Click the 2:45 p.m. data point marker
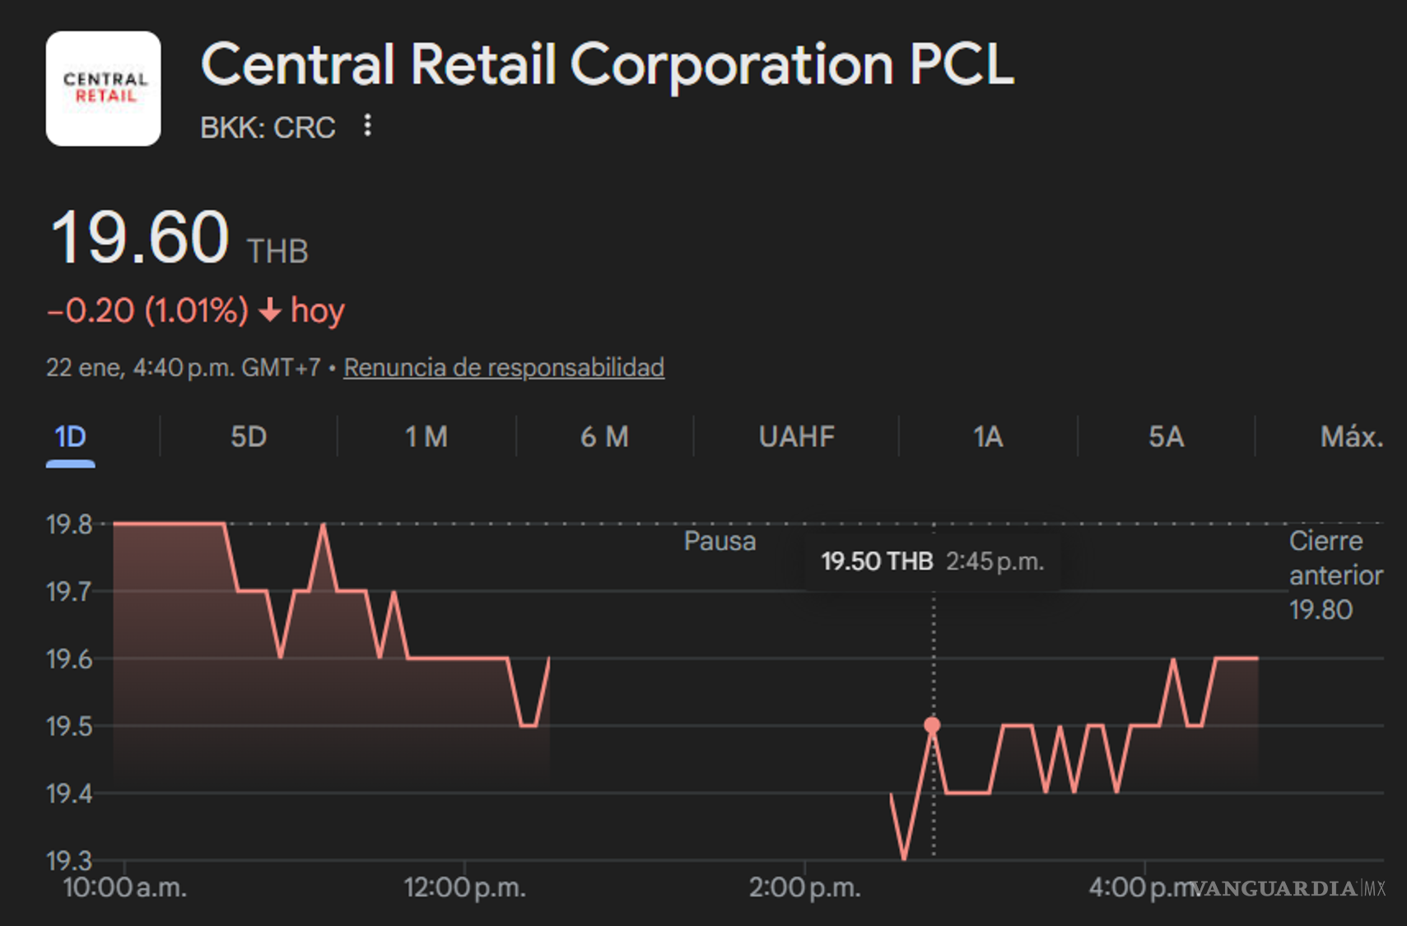This screenshot has height=926, width=1407. tap(932, 725)
